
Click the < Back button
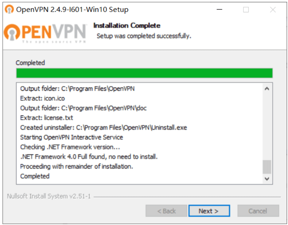166,211
